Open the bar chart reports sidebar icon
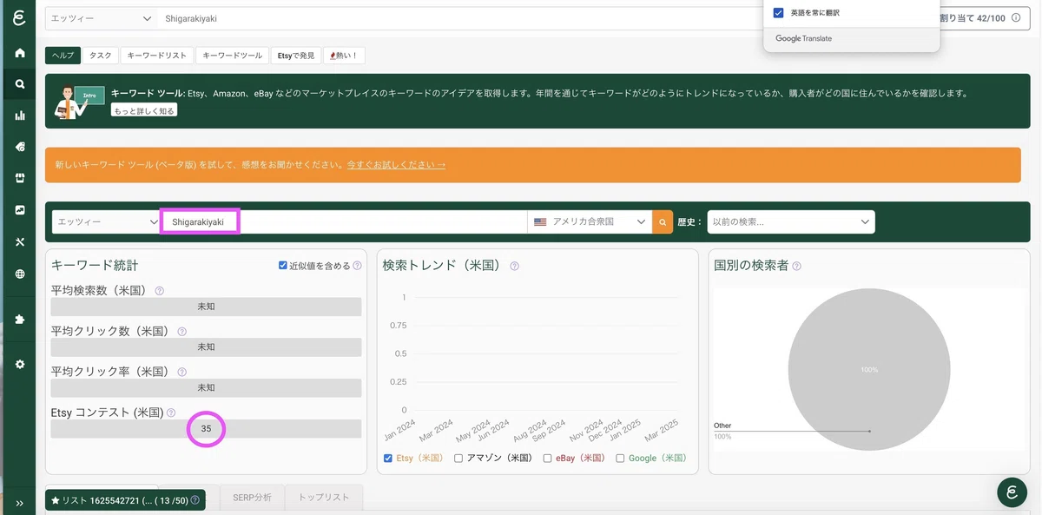 [19, 116]
